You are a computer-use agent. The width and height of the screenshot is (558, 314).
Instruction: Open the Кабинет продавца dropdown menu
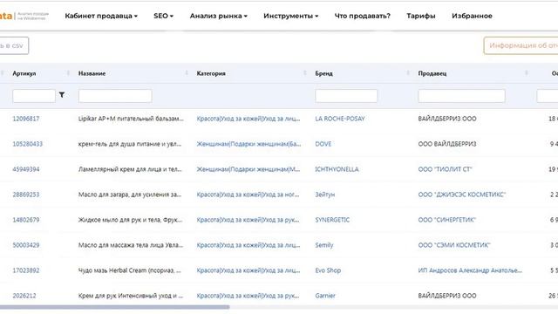coord(101,16)
